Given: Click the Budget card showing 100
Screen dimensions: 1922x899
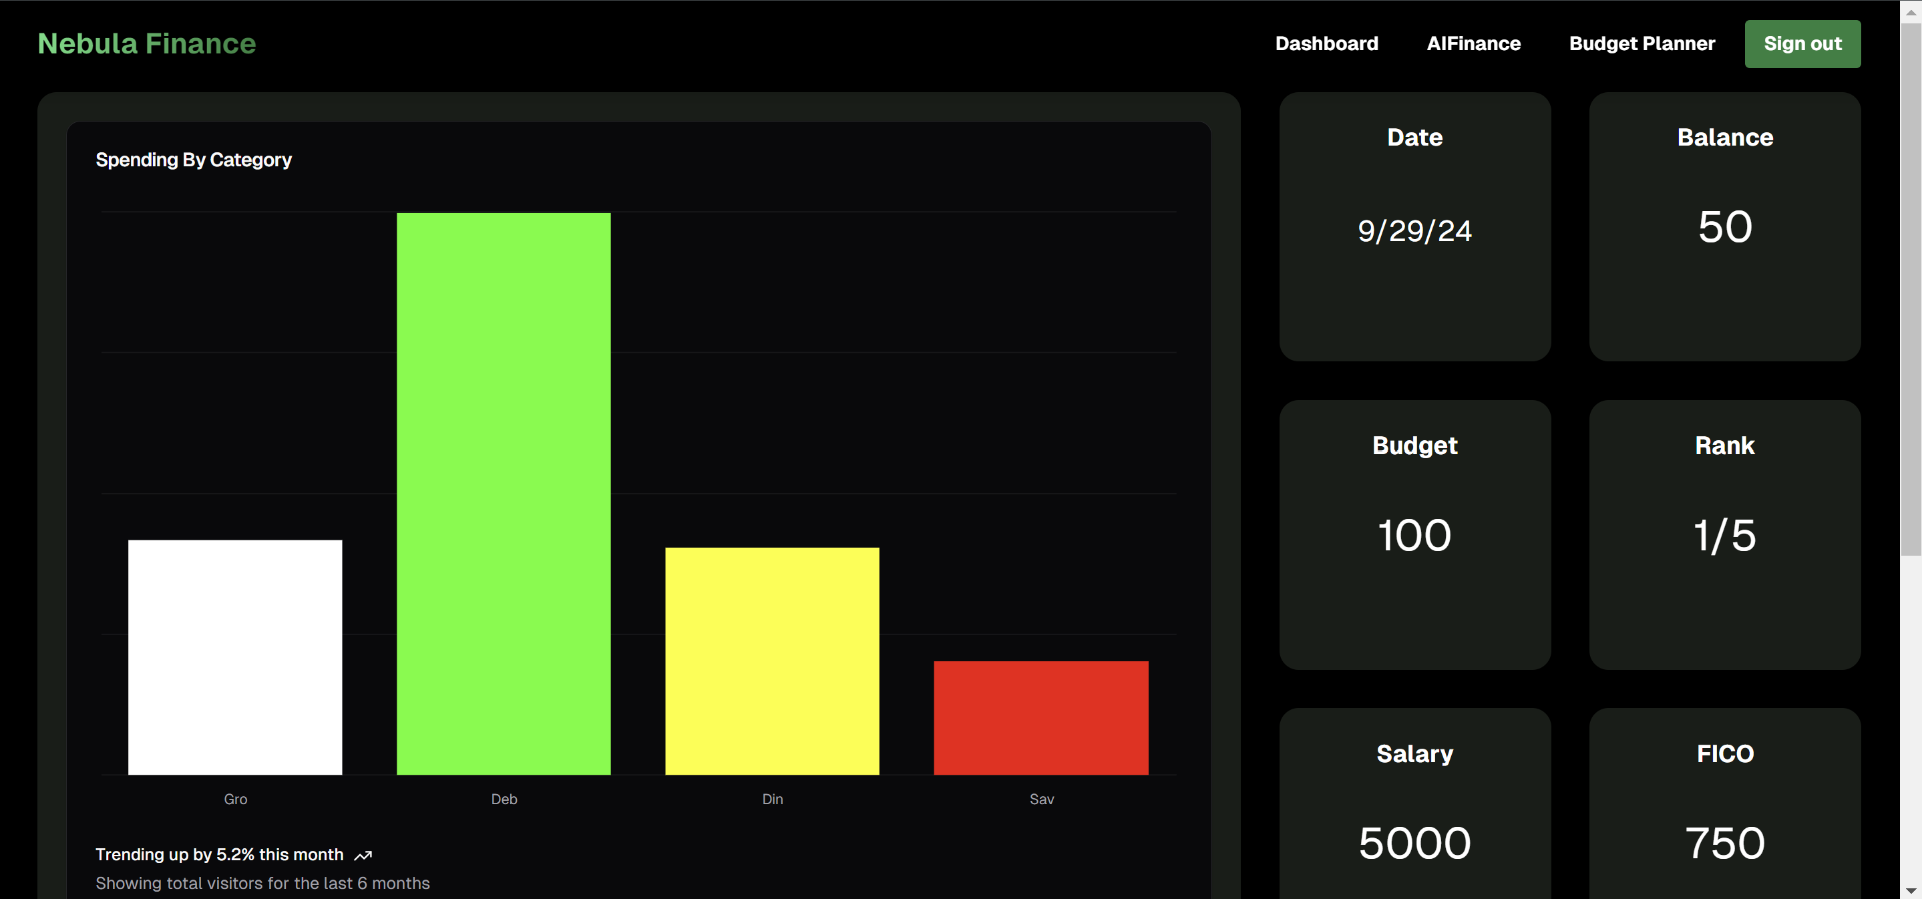Looking at the screenshot, I should click(1414, 534).
